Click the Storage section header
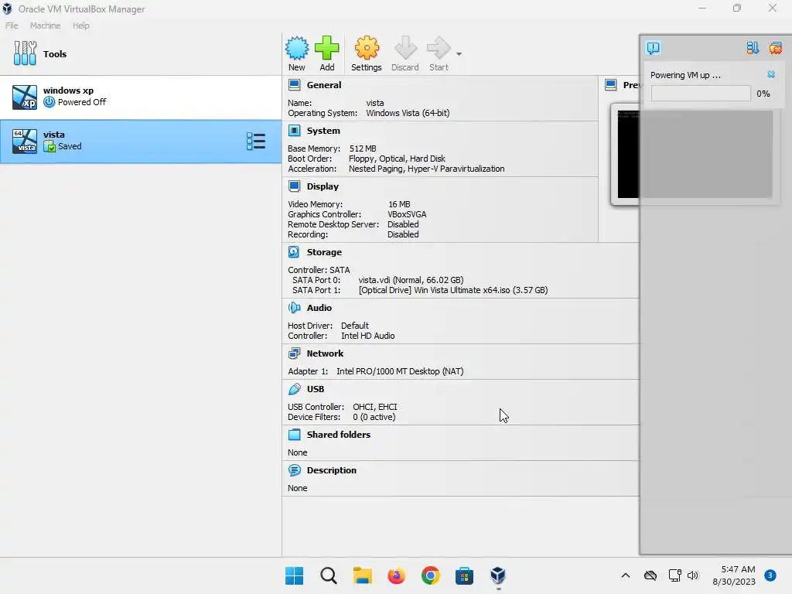Screen dimensions: 792x594 [x=324, y=252]
